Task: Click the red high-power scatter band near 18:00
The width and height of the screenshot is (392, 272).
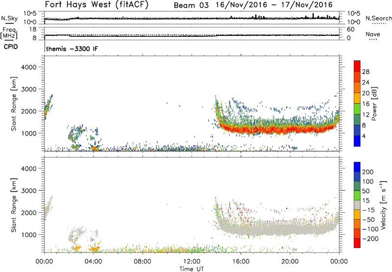Action: (x=265, y=130)
